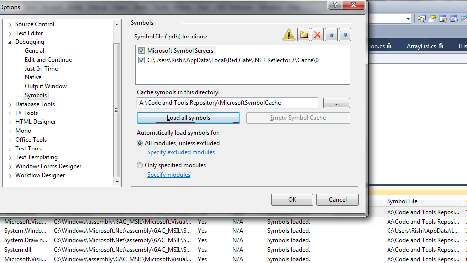Click the Empty Symbol Cache button

tap(298, 118)
